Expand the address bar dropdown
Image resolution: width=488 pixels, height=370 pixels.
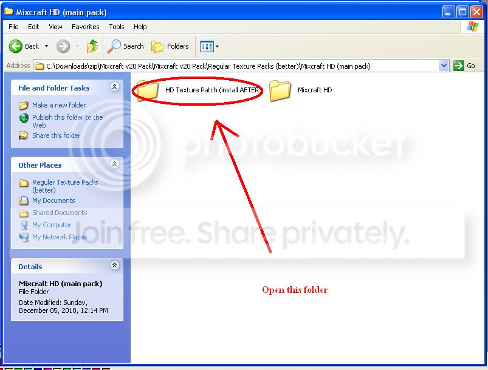444,66
